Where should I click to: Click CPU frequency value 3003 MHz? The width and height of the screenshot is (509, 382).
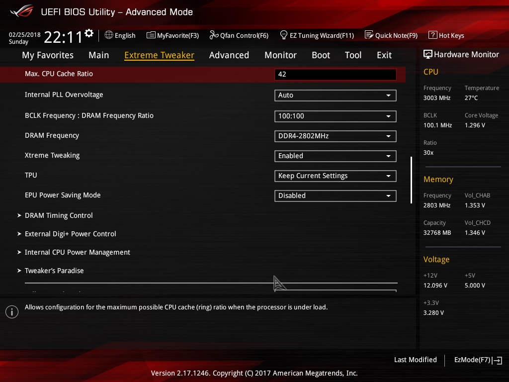click(437, 98)
